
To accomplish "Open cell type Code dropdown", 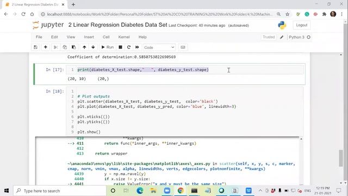I will pyautogui.click(x=159, y=47).
